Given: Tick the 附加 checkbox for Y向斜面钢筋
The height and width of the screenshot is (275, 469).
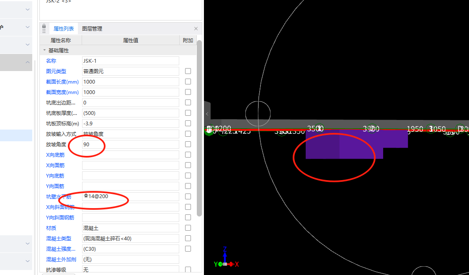Looking at the screenshot, I should (x=188, y=217).
